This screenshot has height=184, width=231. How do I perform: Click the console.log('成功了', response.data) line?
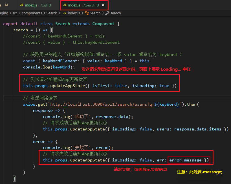pyautogui.click(x=88, y=117)
